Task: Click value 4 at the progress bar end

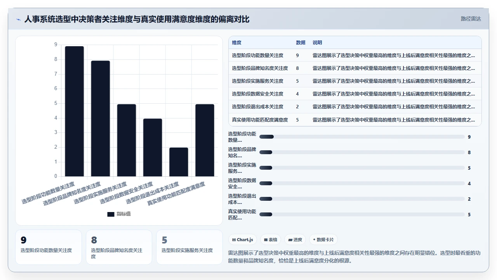Action: tap(469, 183)
